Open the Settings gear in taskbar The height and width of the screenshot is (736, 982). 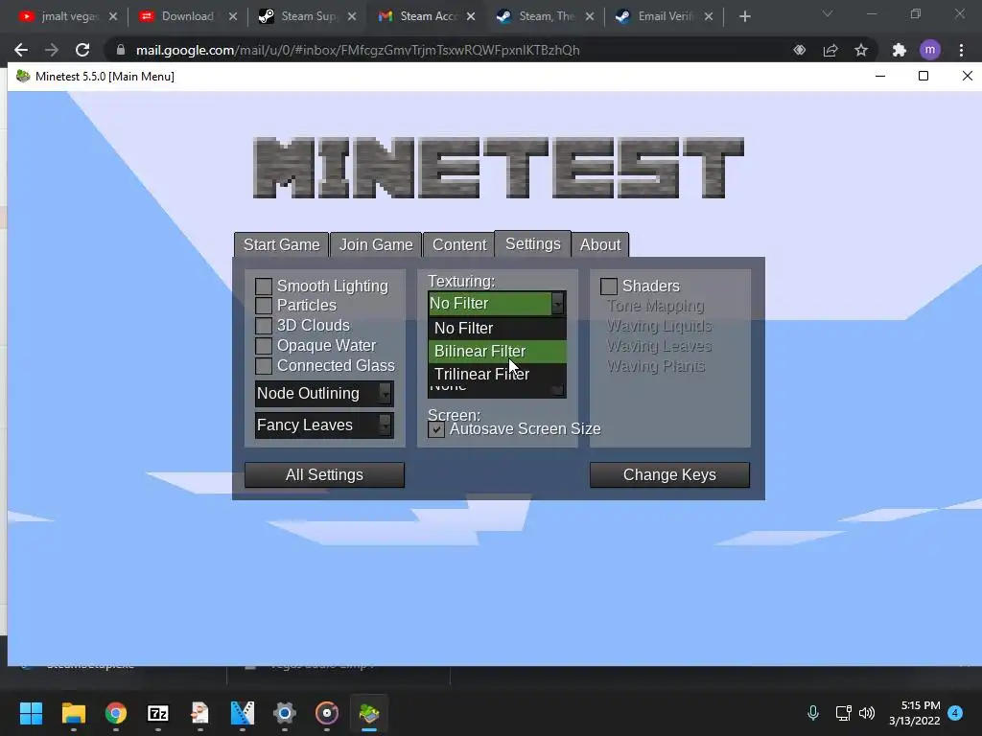284,713
